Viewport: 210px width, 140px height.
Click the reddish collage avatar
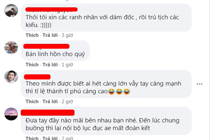click(x=11, y=48)
